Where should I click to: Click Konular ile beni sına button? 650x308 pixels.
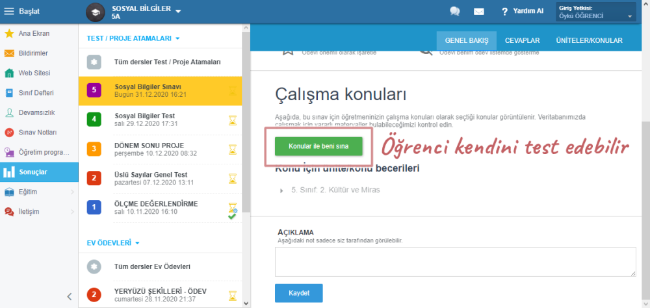pos(318,146)
